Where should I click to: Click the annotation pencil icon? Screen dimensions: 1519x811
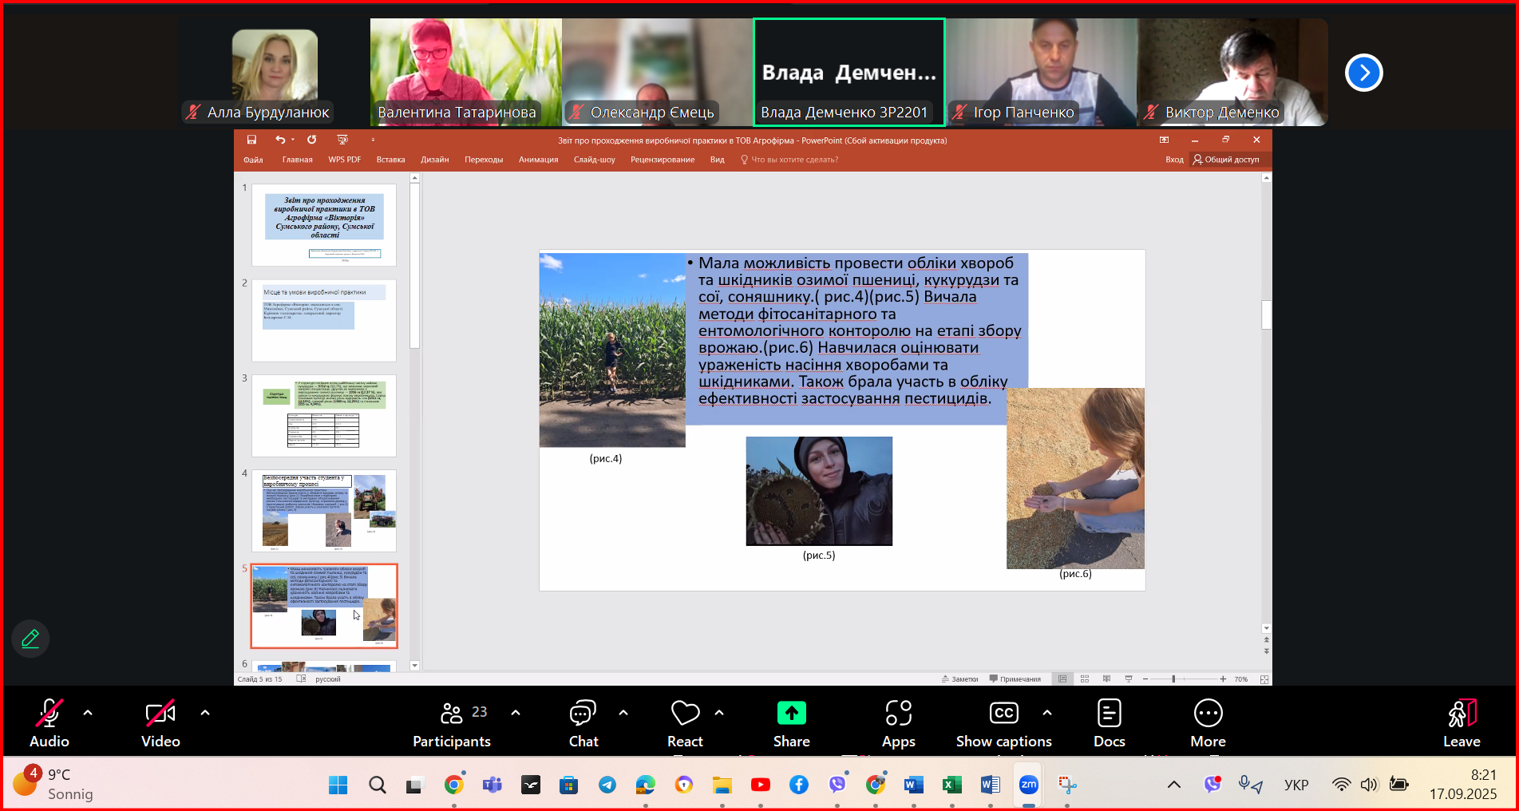[30, 639]
